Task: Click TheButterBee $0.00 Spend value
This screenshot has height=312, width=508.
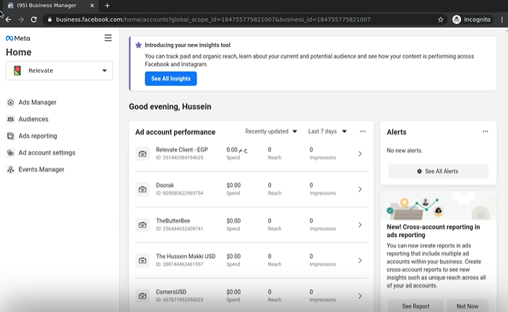Action: point(233,221)
